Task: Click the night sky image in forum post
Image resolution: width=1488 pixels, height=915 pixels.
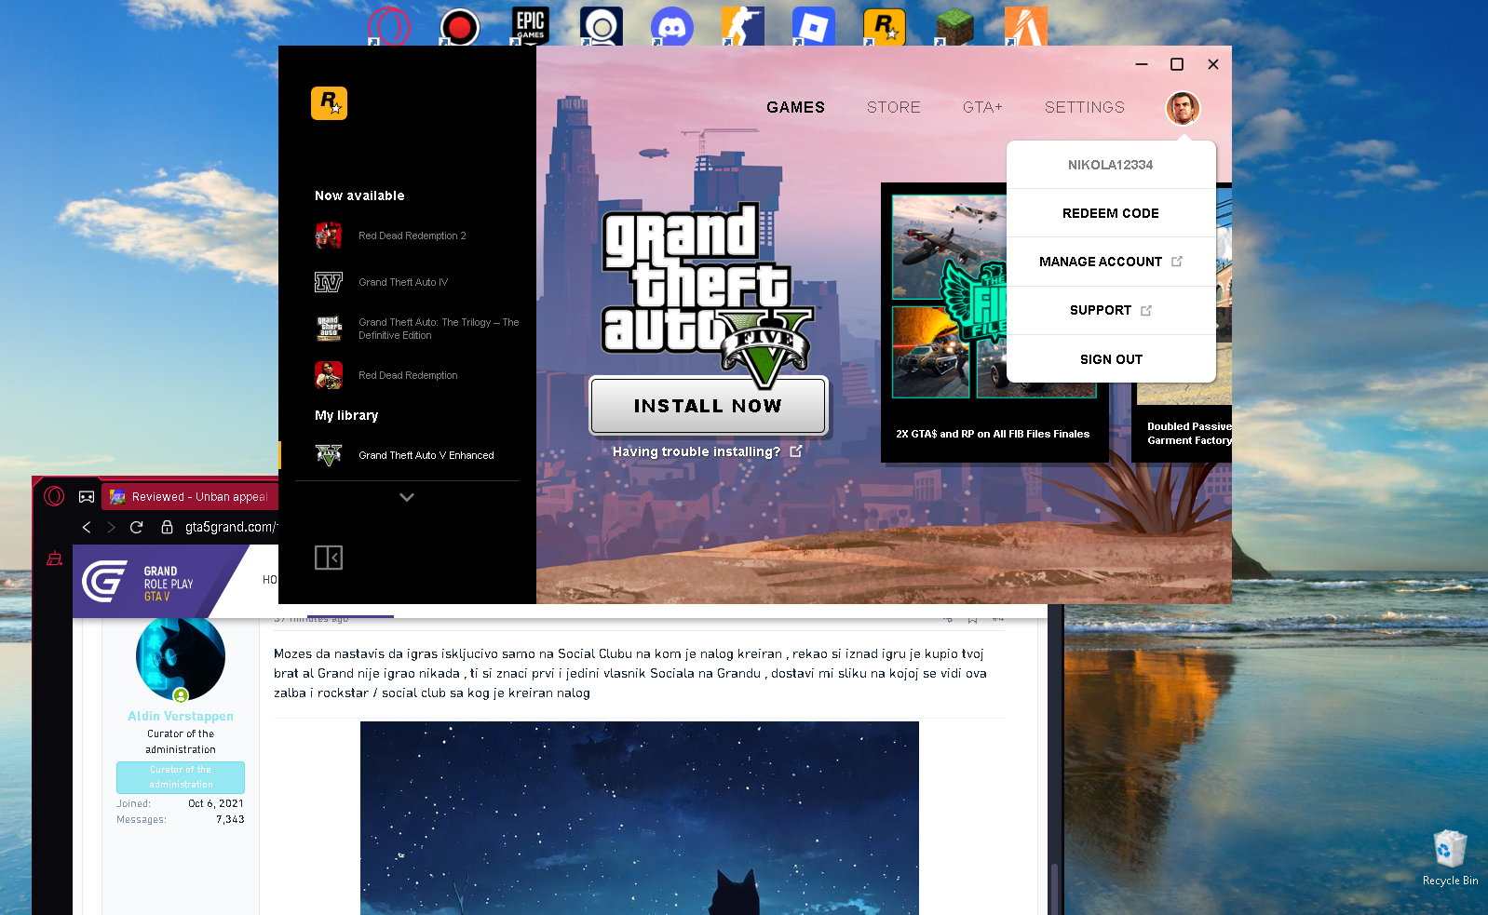Action: (640, 818)
